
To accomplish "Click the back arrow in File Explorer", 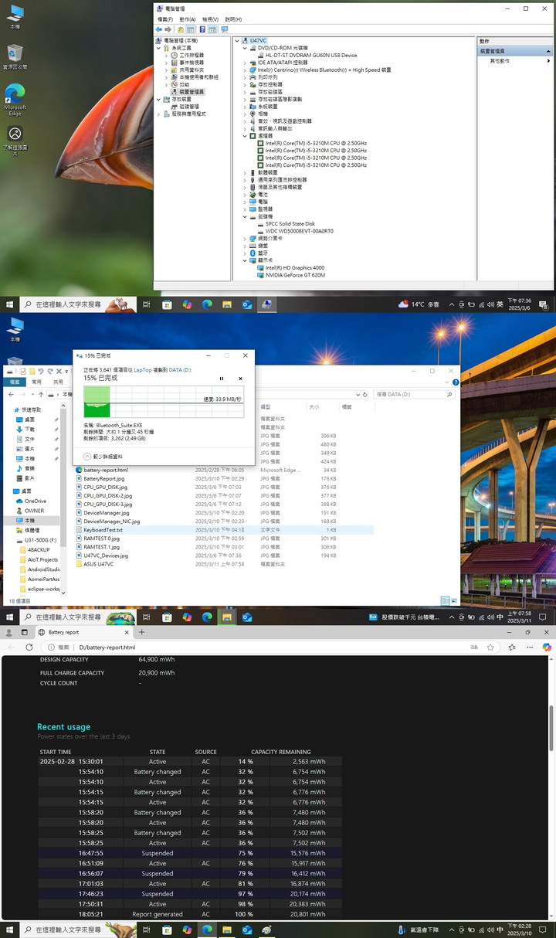I will pyautogui.click(x=12, y=394).
